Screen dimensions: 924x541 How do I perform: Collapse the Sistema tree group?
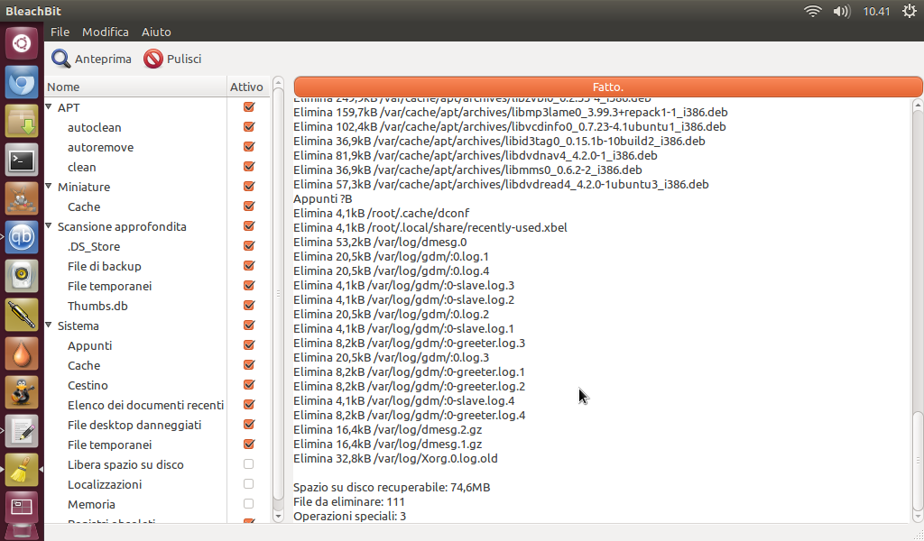click(49, 325)
